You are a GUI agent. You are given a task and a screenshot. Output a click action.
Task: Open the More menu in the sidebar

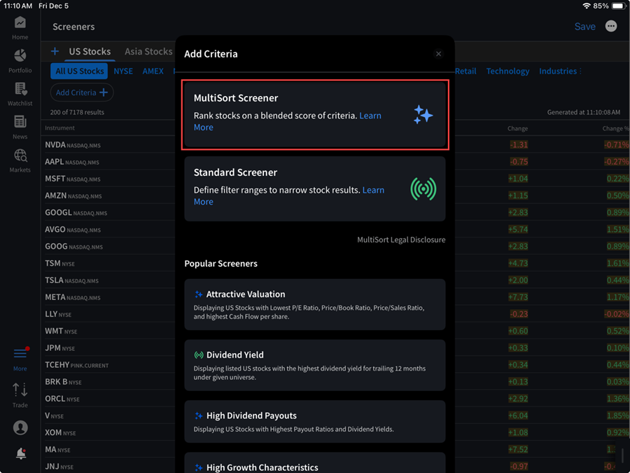tap(20, 359)
